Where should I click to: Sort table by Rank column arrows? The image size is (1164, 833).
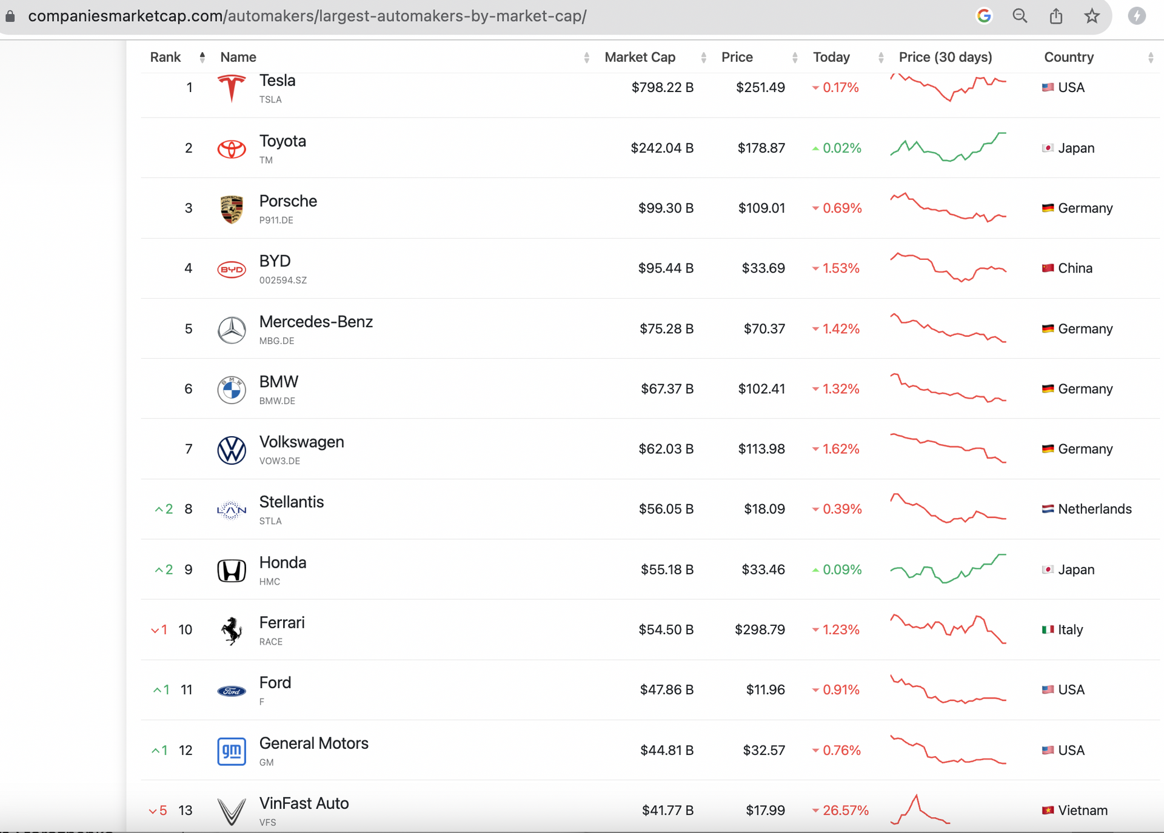point(202,57)
